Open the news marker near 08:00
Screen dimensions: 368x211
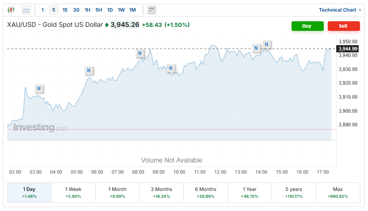coord(140,53)
